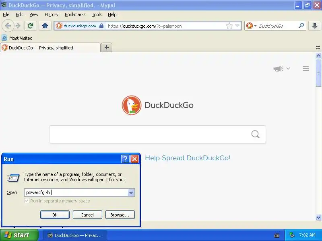Go to the Home page icon
The height and width of the screenshot is (241, 322).
pyautogui.click(x=45, y=26)
